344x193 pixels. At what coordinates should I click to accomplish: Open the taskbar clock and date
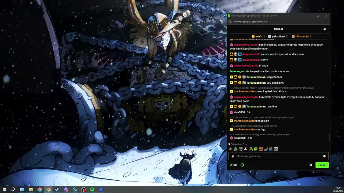tap(338, 190)
